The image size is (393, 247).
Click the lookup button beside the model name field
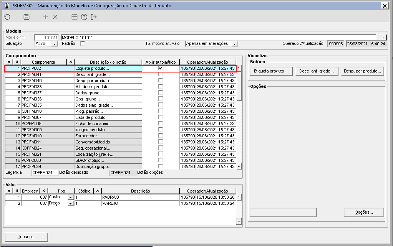point(382,37)
